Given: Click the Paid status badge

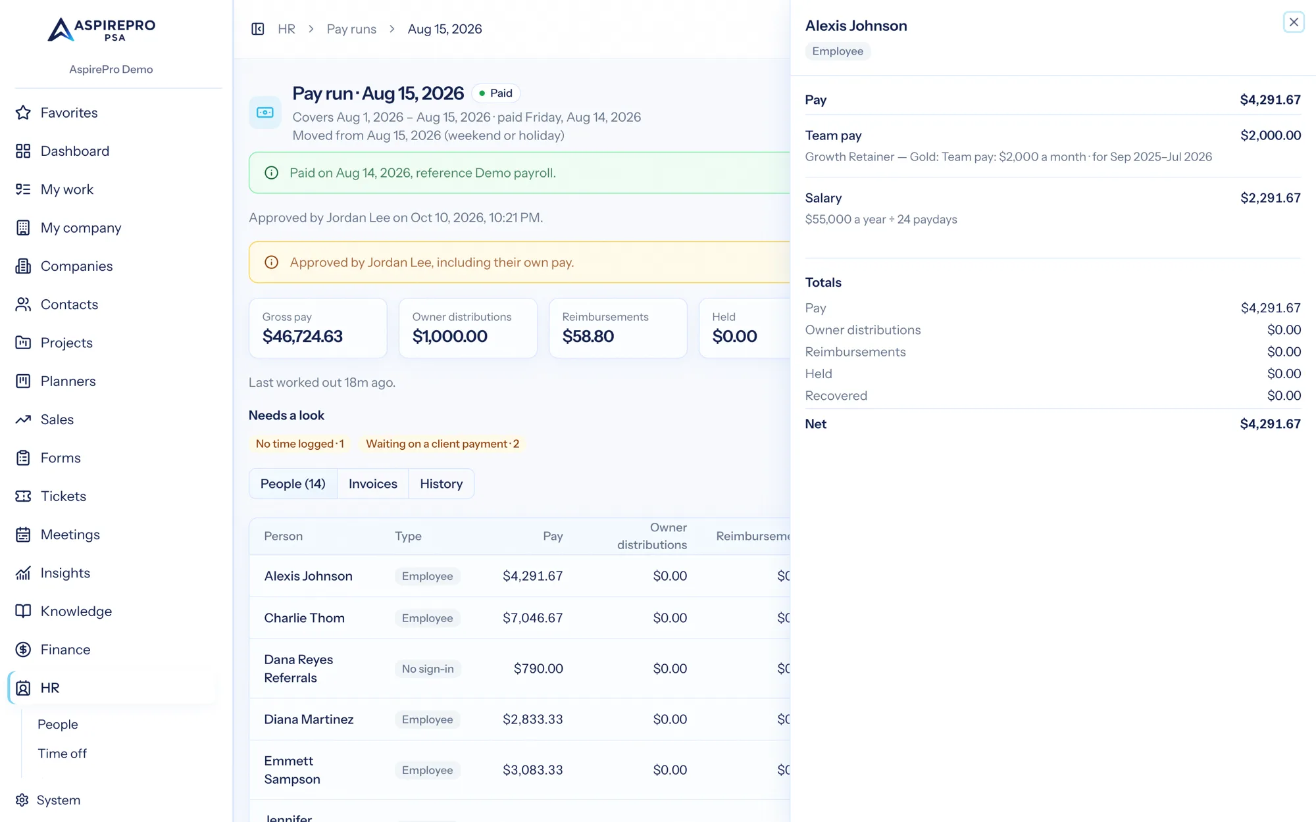Looking at the screenshot, I should [495, 93].
